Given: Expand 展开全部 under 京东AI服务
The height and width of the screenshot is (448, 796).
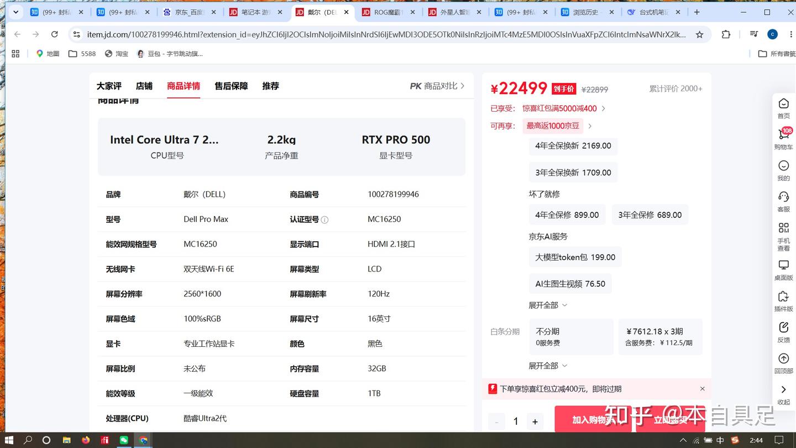Looking at the screenshot, I should 548,305.
